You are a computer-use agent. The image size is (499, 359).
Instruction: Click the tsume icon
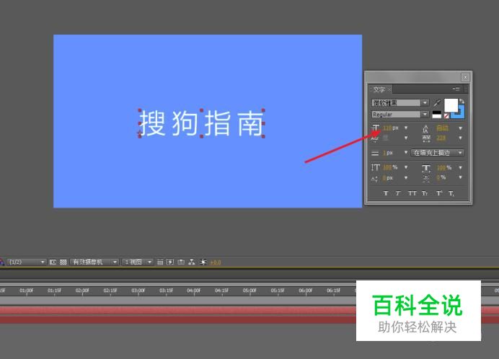426,178
